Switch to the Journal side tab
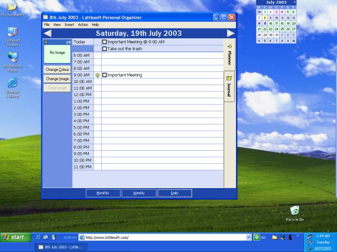337x252 pixels. [230, 86]
